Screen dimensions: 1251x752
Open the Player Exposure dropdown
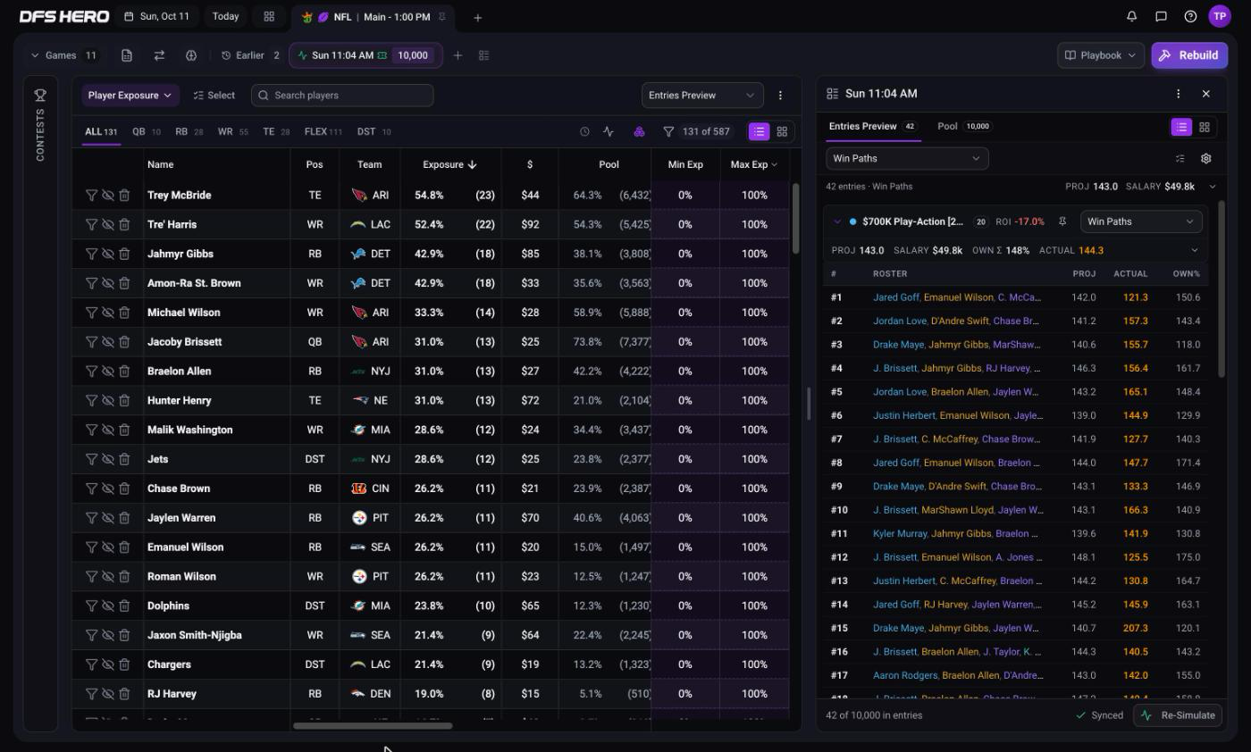pyautogui.click(x=130, y=95)
